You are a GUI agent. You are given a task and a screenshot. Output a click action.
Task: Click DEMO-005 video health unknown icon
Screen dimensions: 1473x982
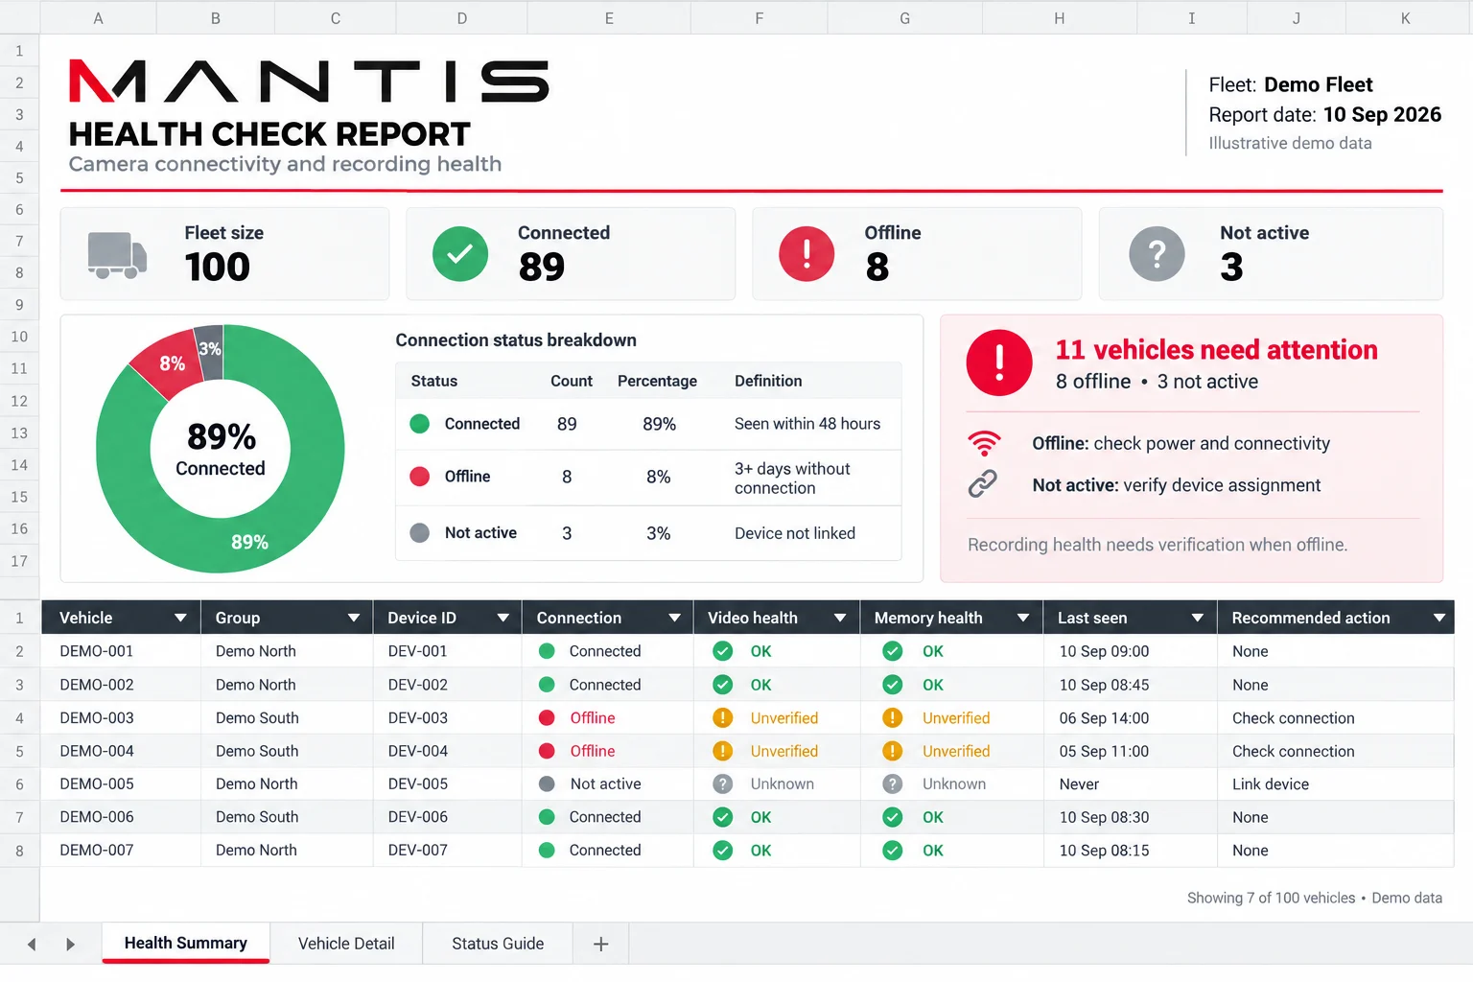point(723,783)
